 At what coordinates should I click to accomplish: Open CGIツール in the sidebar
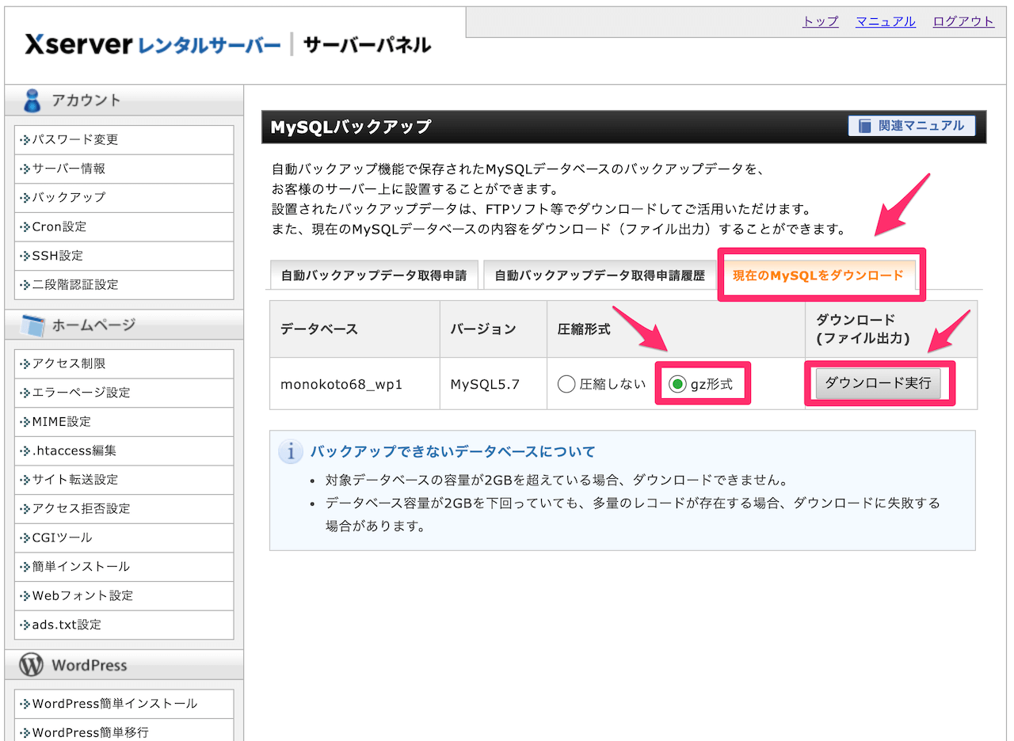[124, 538]
